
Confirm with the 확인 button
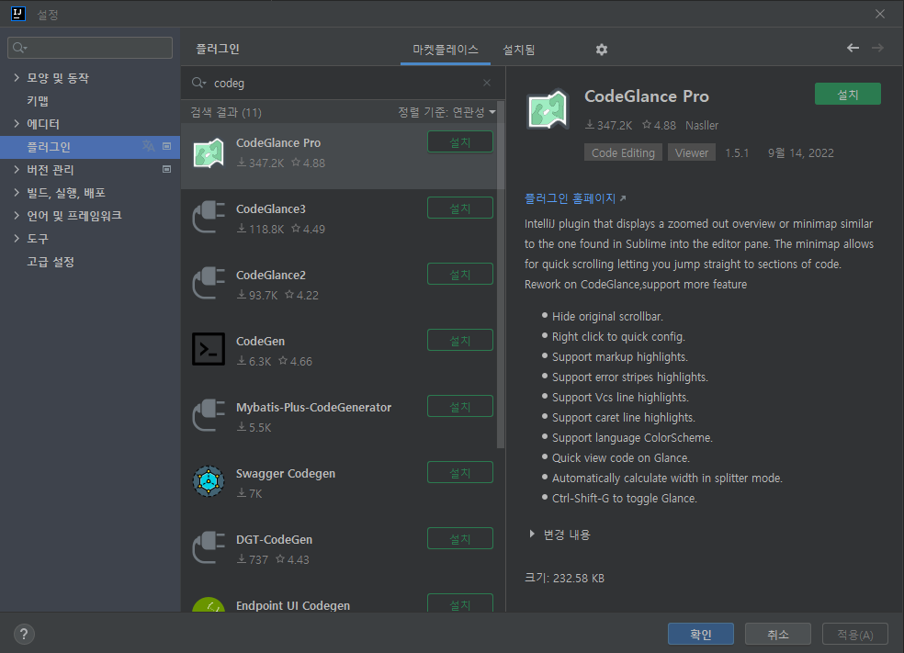tap(701, 634)
